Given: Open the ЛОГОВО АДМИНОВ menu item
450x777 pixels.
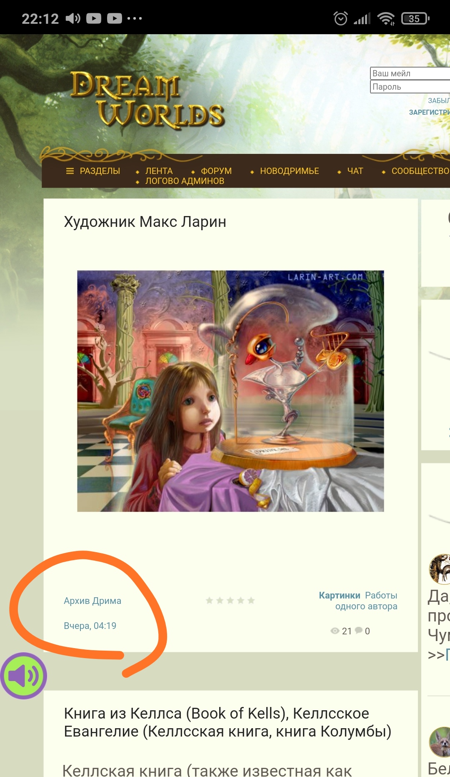Looking at the screenshot, I should coord(185,181).
